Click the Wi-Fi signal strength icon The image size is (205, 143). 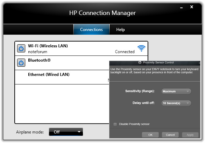pyautogui.click(x=141, y=48)
